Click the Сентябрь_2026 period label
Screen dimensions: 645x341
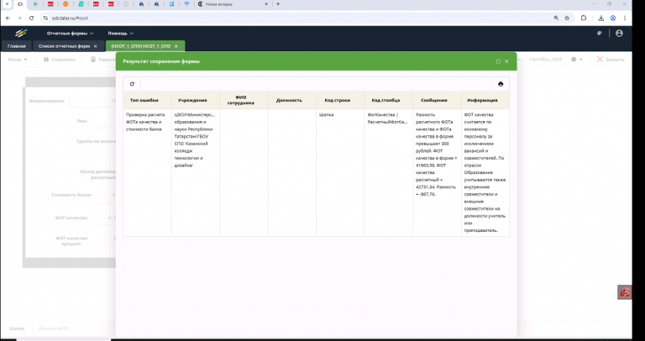click(x=545, y=60)
